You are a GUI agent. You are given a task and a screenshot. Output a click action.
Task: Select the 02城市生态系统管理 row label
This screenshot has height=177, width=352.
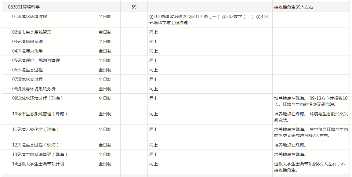32,32
